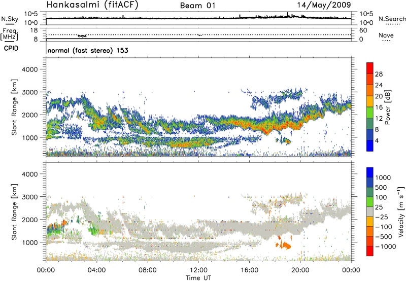
Task: Click 'normal (fast stereo) 153' text
Action: 88,50
